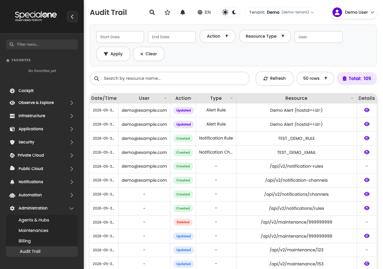Focus the User filter field
Viewport: 383px width, 269px height.
[318, 37]
